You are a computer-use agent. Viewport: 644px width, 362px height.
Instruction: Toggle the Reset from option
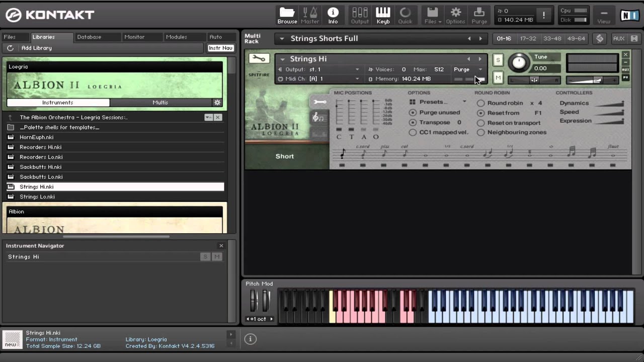(480, 113)
